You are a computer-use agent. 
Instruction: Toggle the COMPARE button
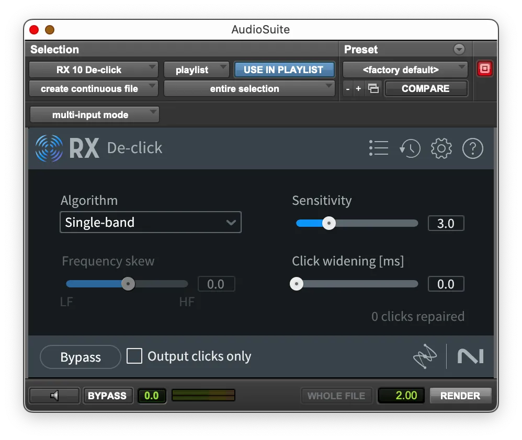[x=426, y=88]
